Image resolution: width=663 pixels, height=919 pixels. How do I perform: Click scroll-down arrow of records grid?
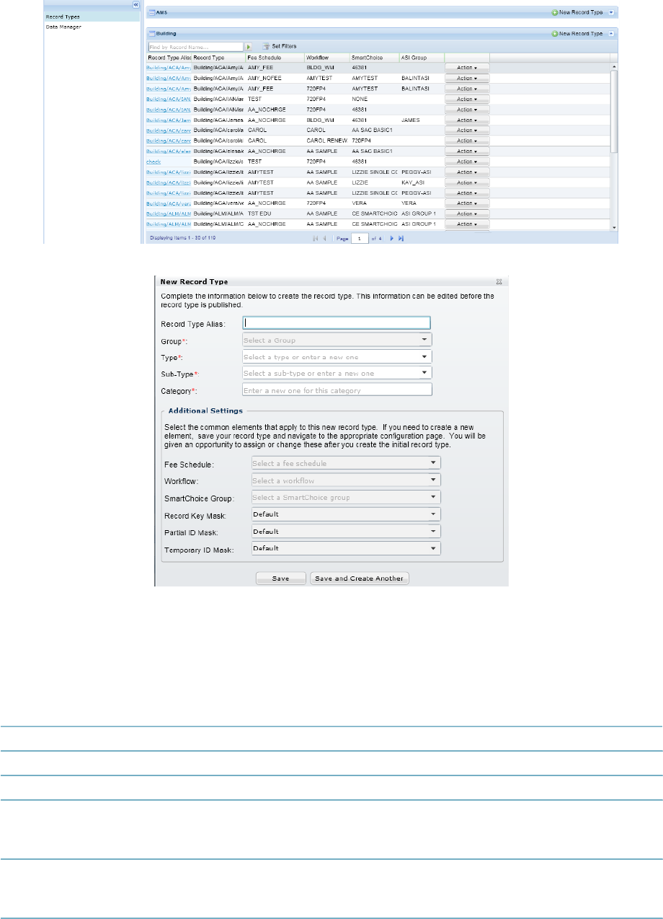(x=614, y=227)
